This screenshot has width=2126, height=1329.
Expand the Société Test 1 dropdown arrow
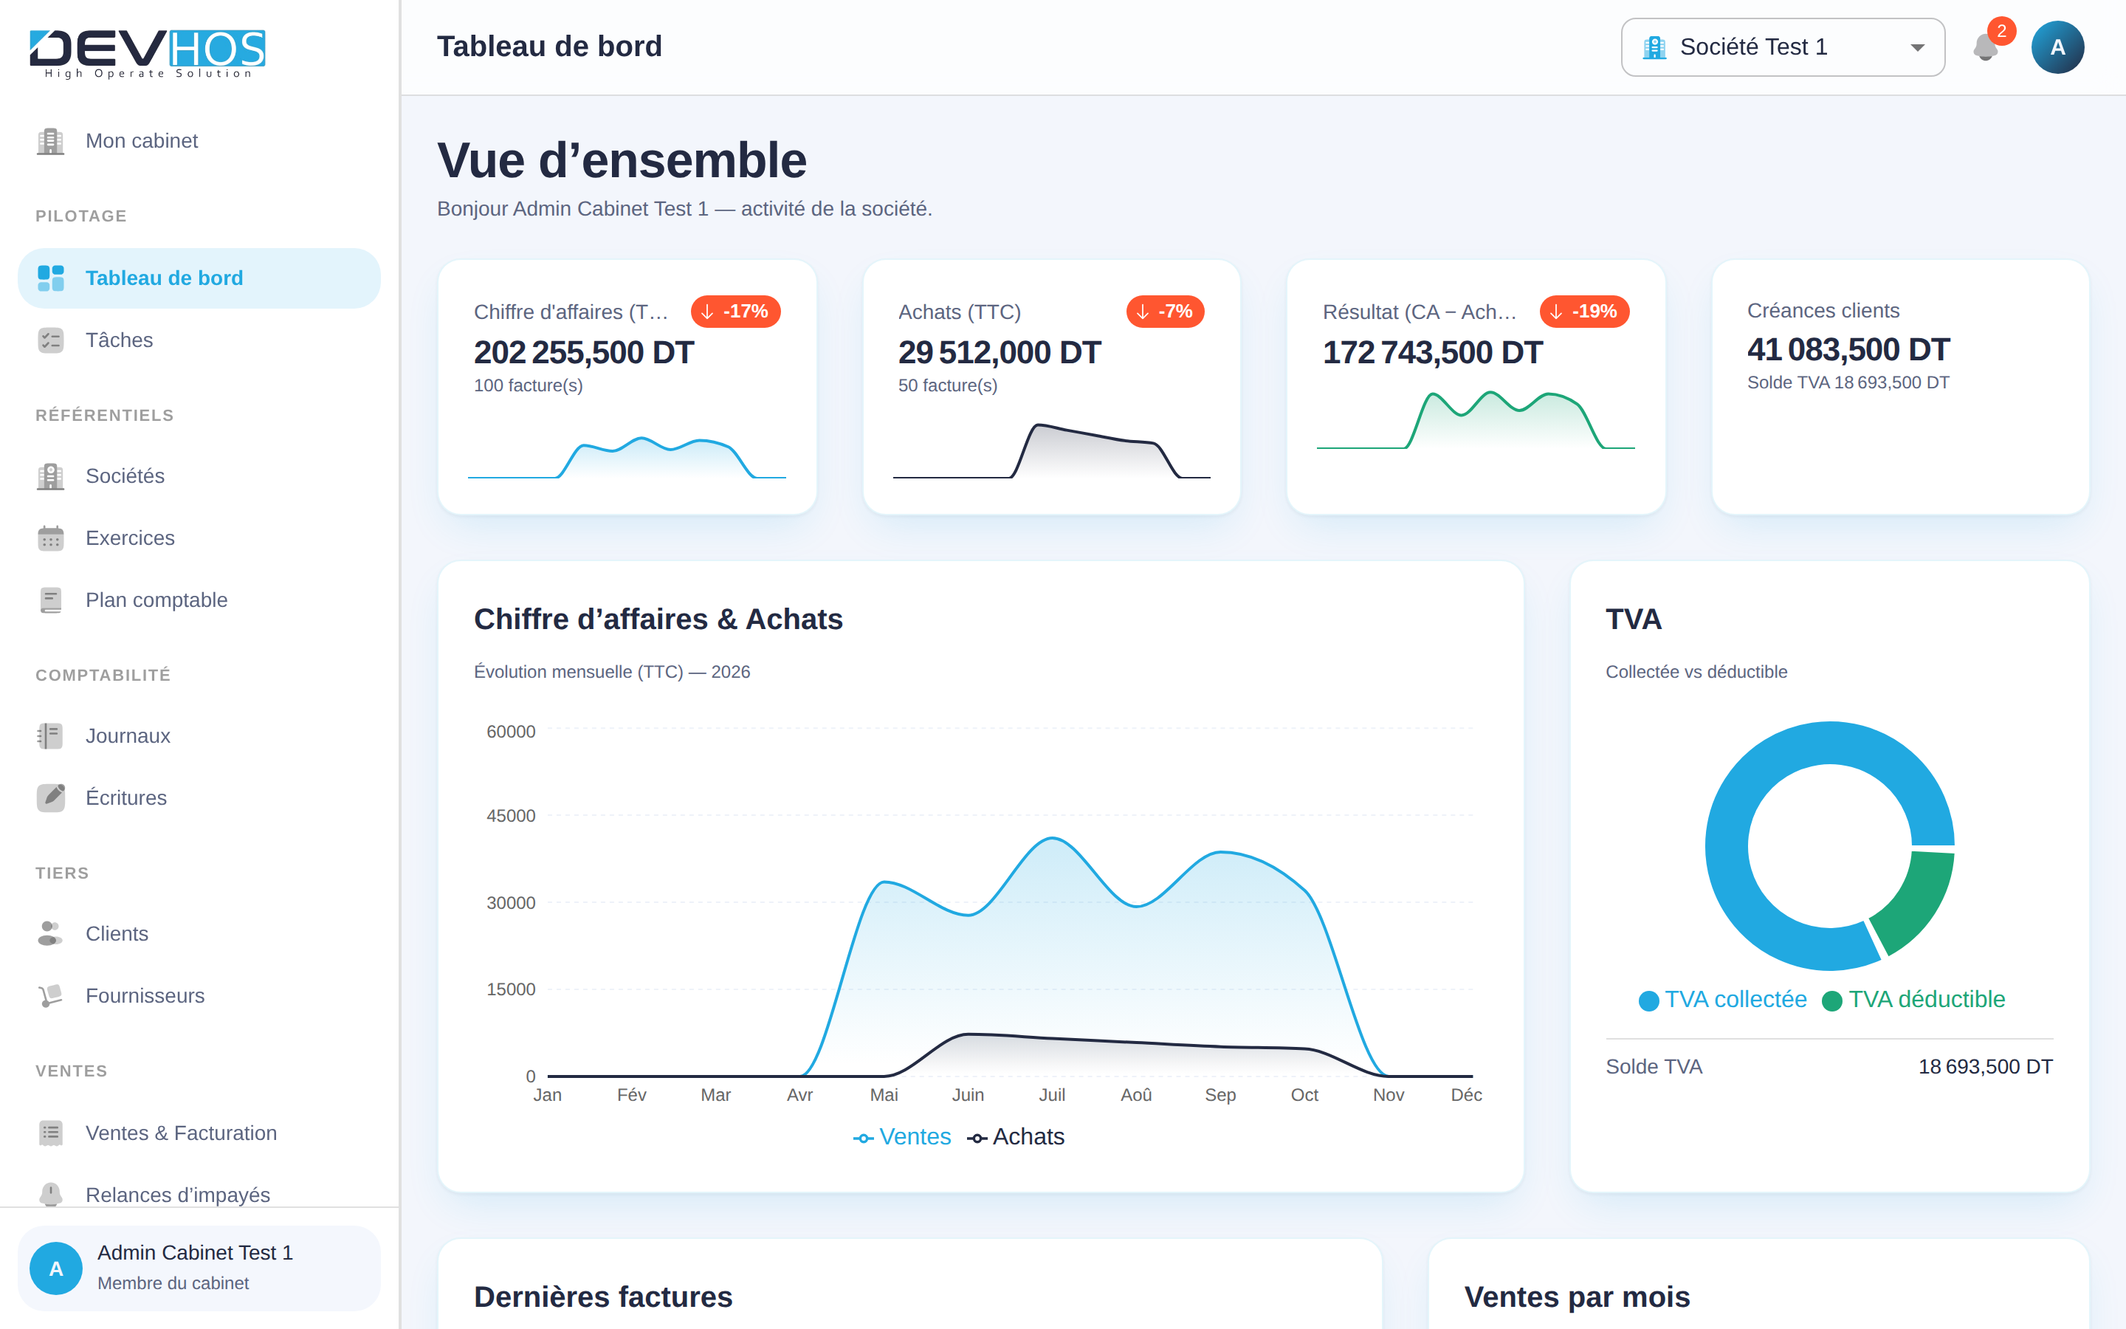(x=1917, y=47)
